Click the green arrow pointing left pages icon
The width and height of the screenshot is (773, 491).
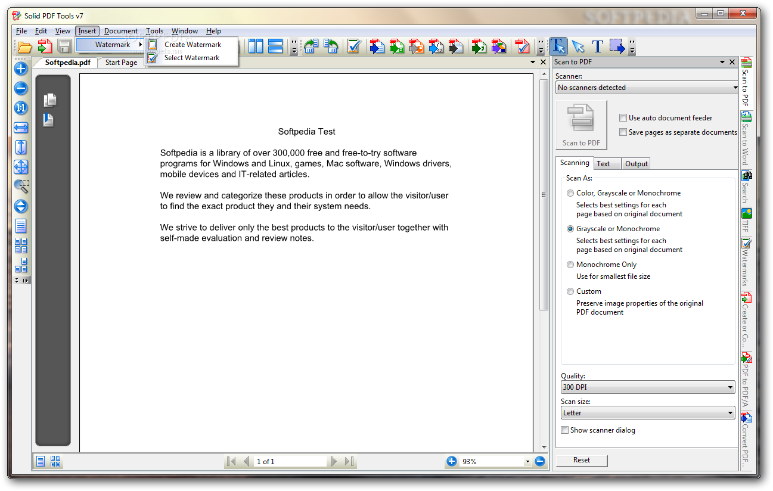tap(331, 46)
